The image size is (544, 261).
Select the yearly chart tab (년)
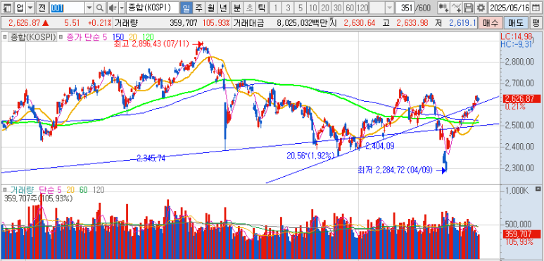[x=223, y=8]
